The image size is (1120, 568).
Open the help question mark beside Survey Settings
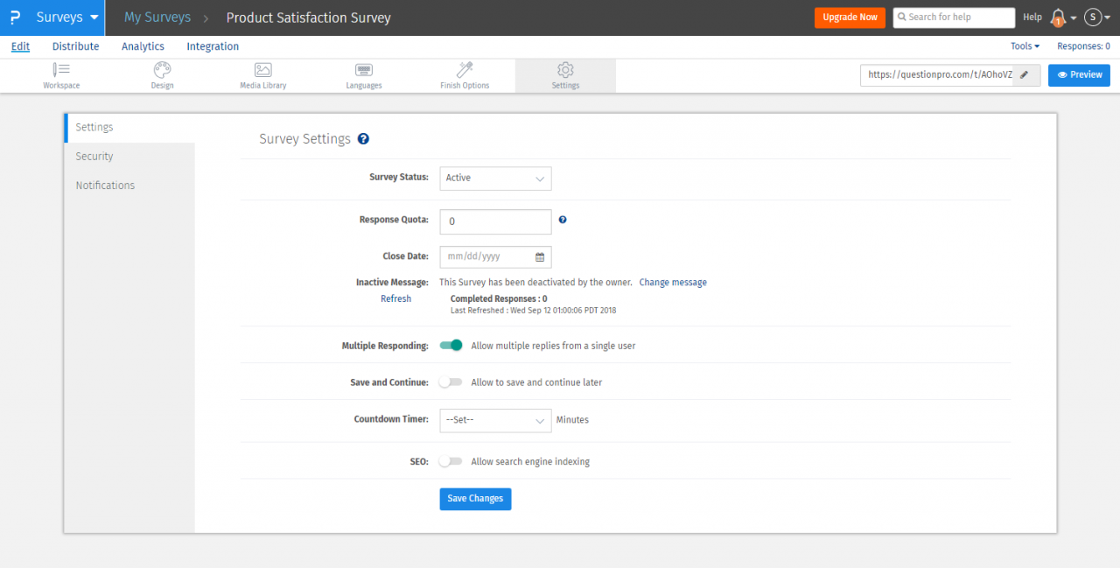pos(363,138)
